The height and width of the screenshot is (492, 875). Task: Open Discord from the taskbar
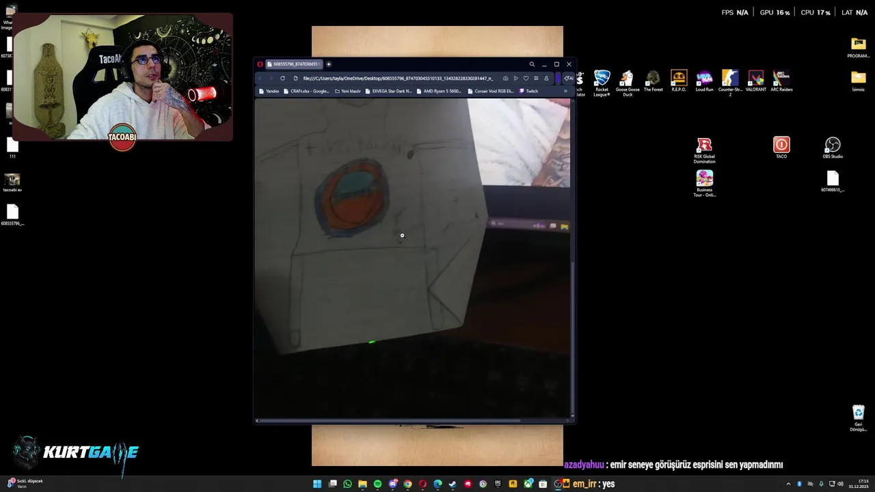pyautogui.click(x=392, y=484)
